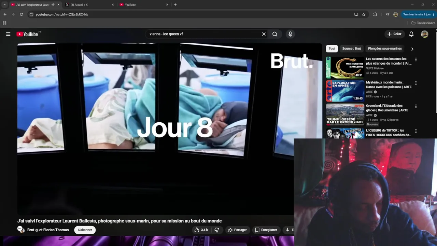Open options for Mystérieux monde marin video
Image resolution: width=437 pixels, height=246 pixels.
416,83
